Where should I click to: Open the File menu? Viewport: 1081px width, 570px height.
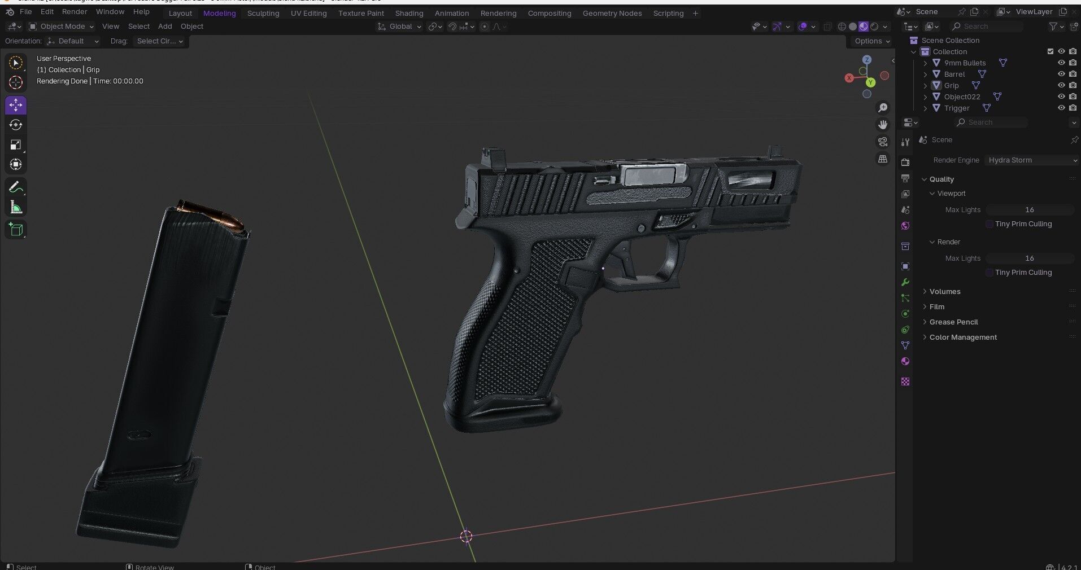point(25,12)
